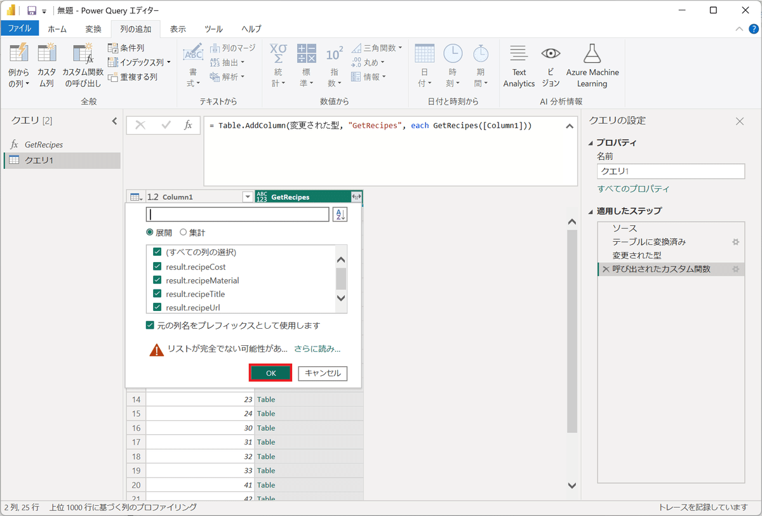Switch to the 表示 tab
Image resolution: width=762 pixels, height=516 pixels.
coord(178,29)
